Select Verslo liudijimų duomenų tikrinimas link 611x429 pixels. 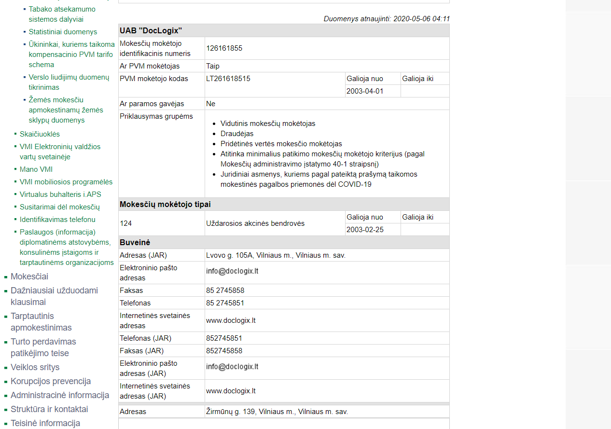(x=69, y=82)
